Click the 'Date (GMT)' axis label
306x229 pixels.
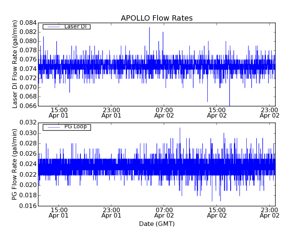pos(157,224)
